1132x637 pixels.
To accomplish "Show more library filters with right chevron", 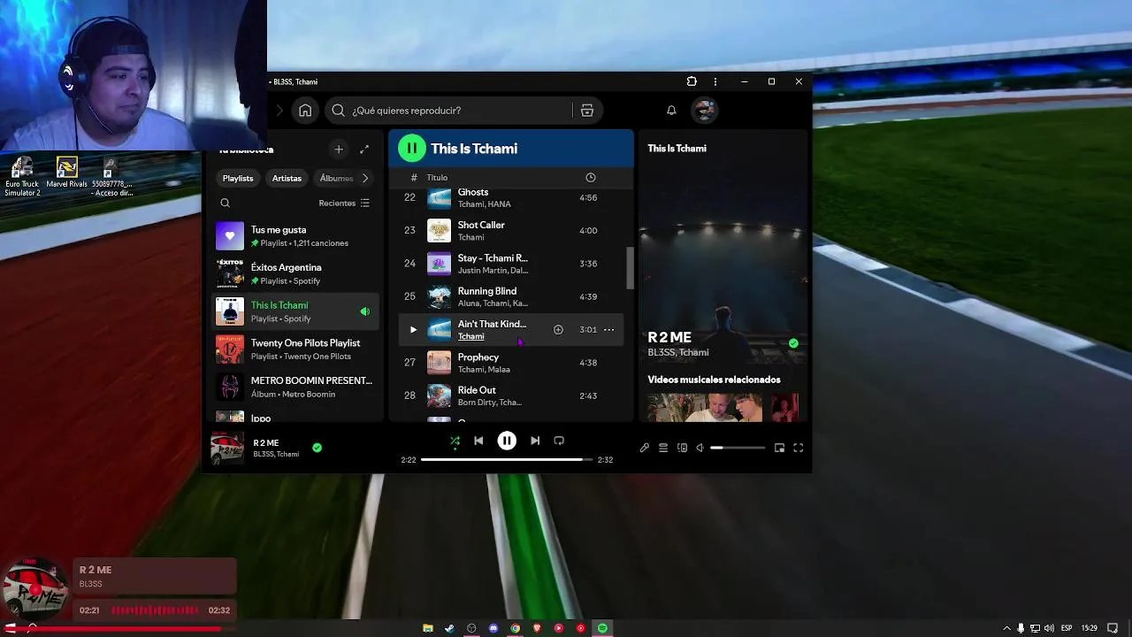I will point(365,178).
